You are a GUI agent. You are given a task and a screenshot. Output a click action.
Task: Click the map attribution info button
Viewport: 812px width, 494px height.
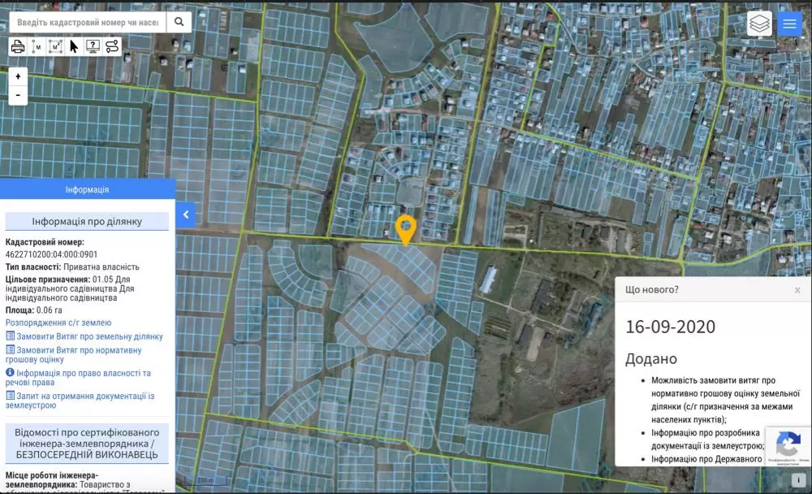coord(798,480)
